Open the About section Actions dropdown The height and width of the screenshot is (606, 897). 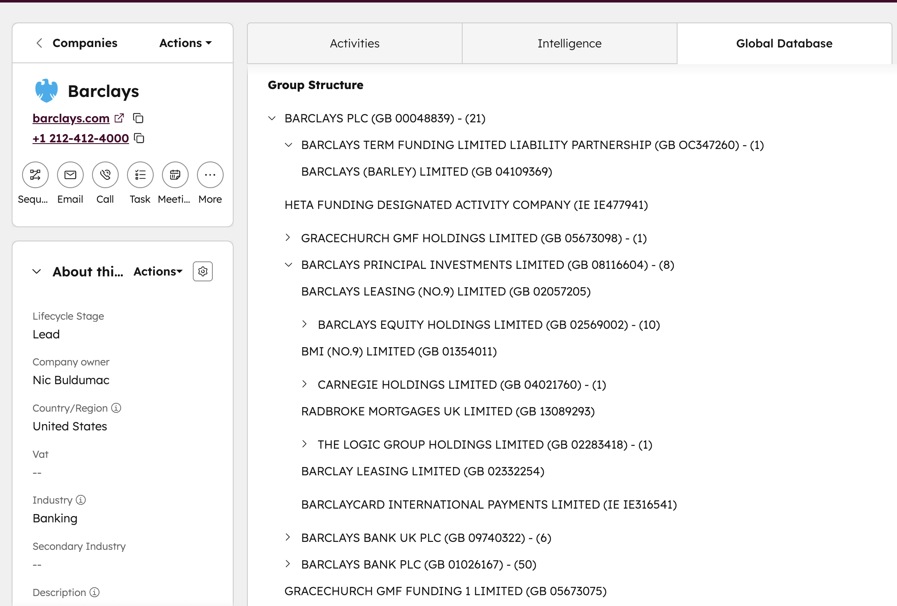[158, 271]
